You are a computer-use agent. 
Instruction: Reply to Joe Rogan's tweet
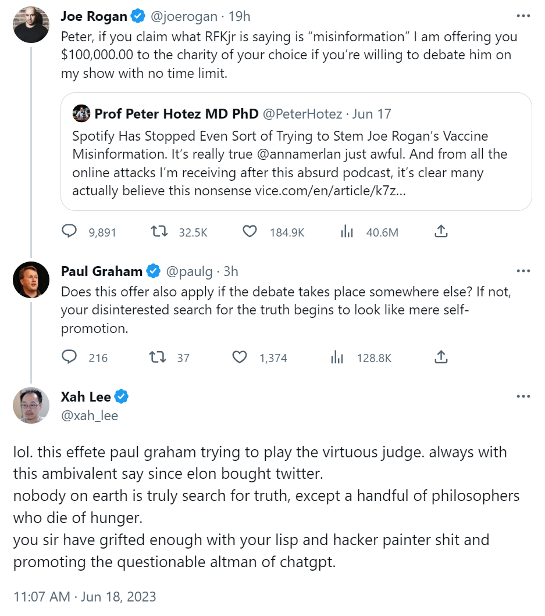[x=69, y=232]
